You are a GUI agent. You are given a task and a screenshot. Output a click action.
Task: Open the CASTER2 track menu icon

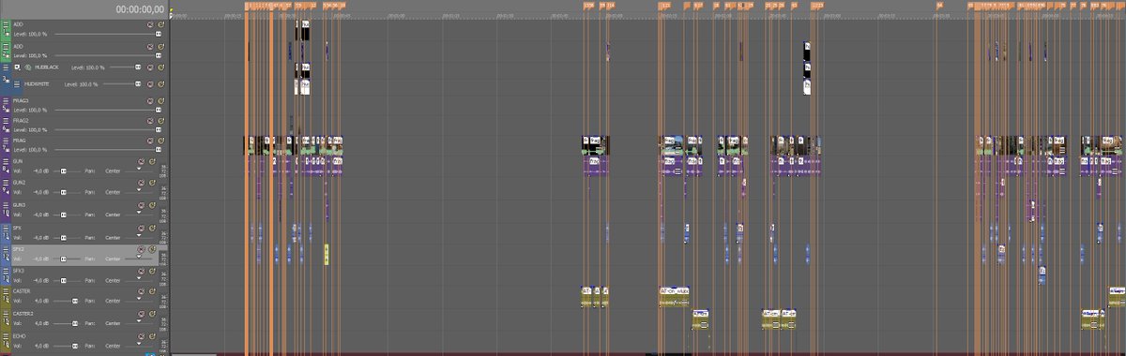pyautogui.click(x=7, y=314)
